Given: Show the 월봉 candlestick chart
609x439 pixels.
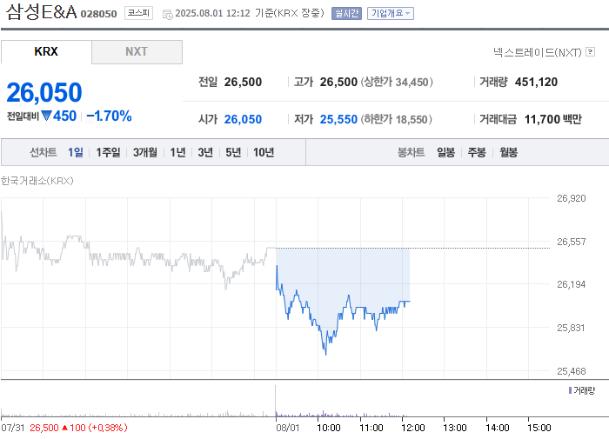Looking at the screenshot, I should [508, 152].
